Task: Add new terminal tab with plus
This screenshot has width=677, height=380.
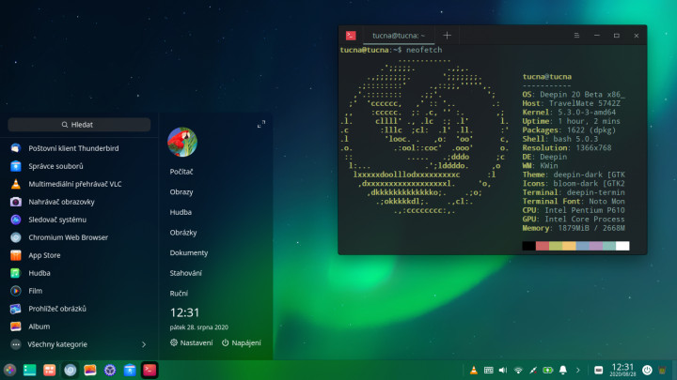Action: click(447, 36)
